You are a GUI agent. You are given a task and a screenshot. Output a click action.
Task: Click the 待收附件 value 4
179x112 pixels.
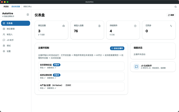(x=111, y=31)
